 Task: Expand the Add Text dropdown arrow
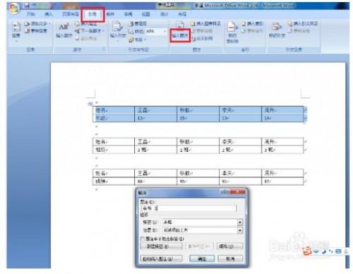click(49, 24)
